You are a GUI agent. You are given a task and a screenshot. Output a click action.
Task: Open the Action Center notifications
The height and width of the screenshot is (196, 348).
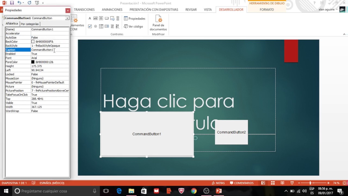tap(340, 191)
